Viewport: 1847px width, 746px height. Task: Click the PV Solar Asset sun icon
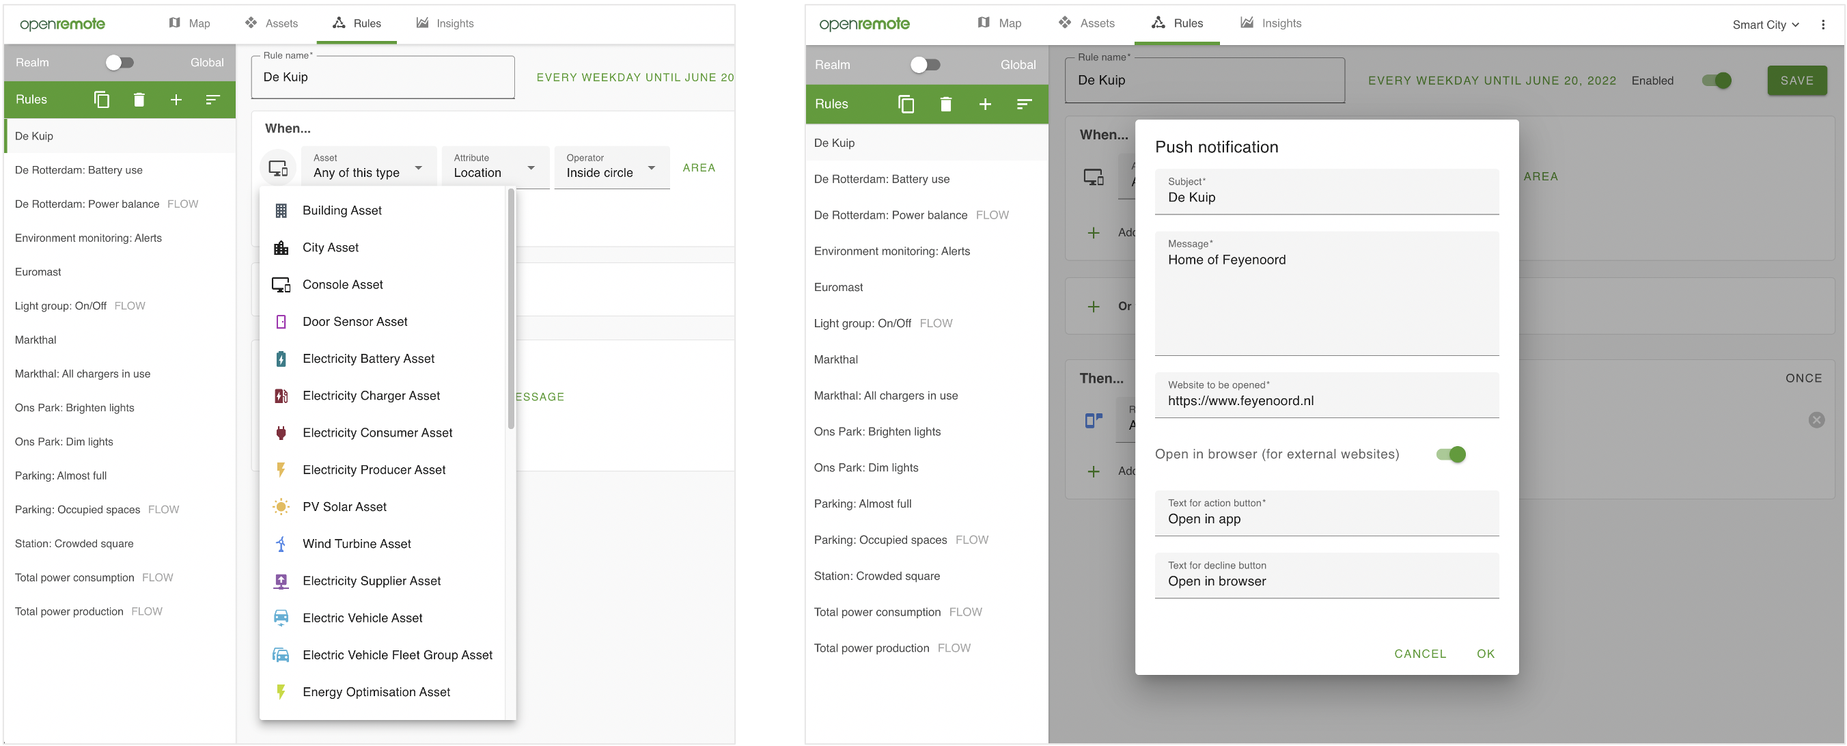point(281,506)
